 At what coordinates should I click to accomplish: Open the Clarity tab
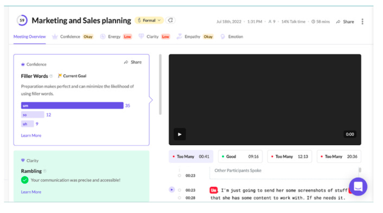[x=155, y=37]
